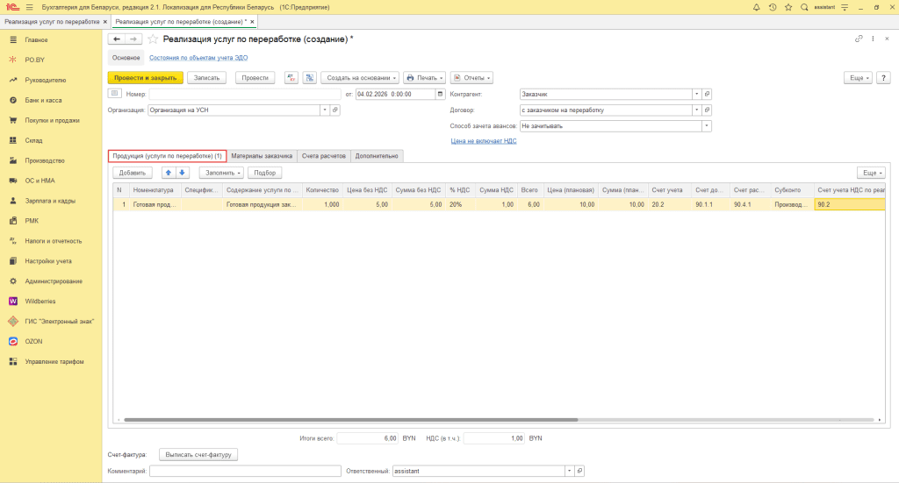Image resolution: width=899 pixels, height=483 pixels.
Task: Switch to Материалы заказчика tab
Action: (262, 156)
